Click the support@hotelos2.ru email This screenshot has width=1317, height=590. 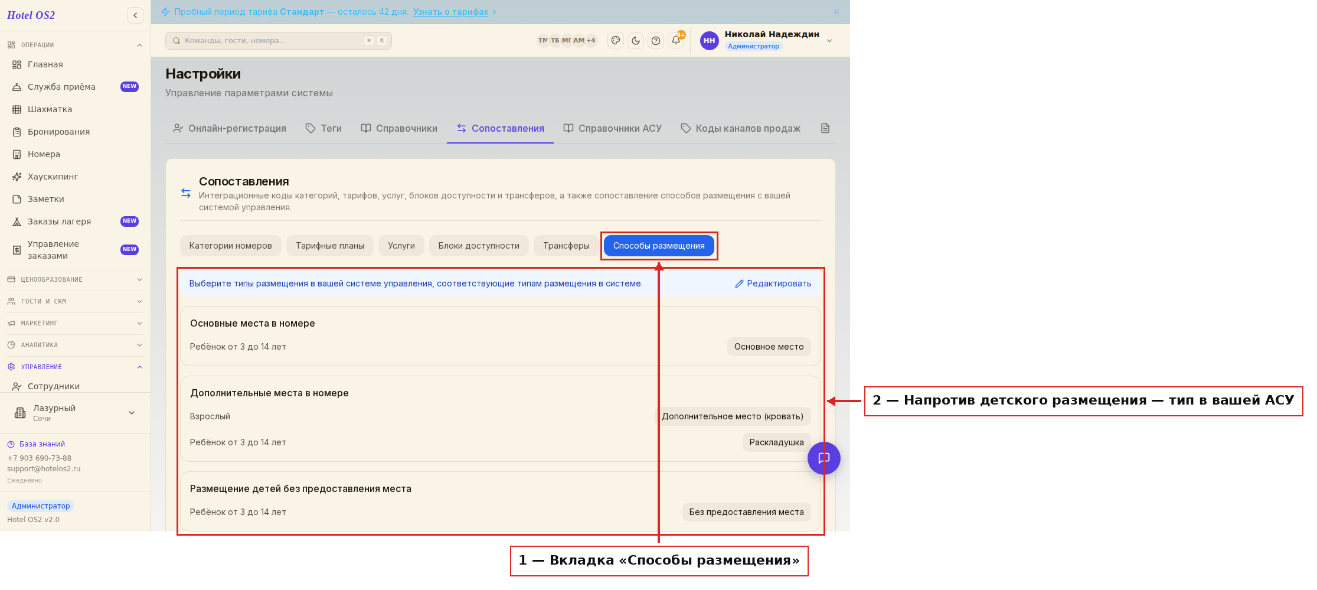point(44,469)
